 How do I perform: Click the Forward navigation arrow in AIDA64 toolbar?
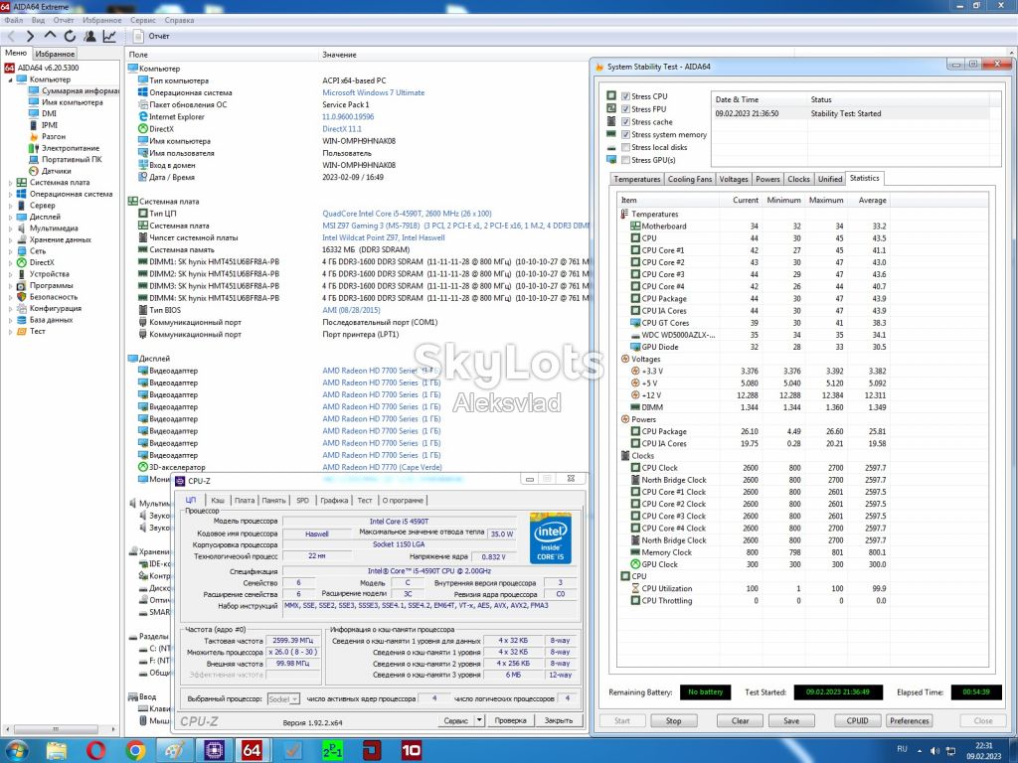tap(30, 37)
